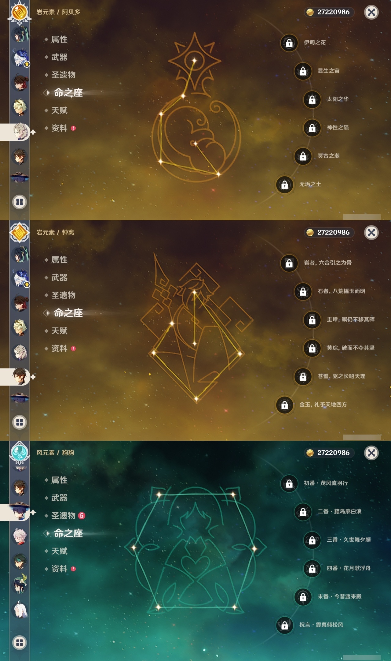
Task: Select Albedo avatar in top sidebar
Action: point(20,132)
